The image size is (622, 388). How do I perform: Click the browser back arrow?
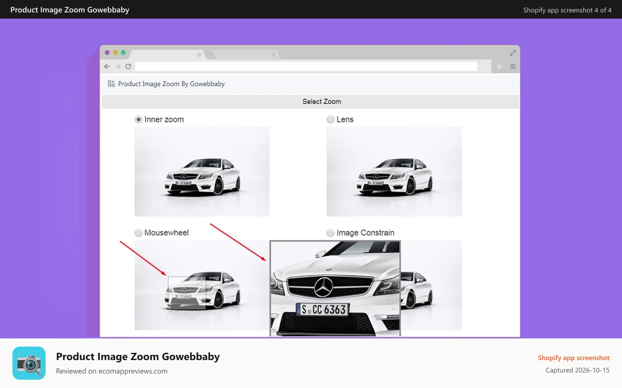point(107,67)
